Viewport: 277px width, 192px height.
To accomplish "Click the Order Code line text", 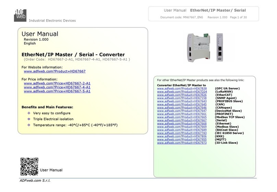I will 77,60.
